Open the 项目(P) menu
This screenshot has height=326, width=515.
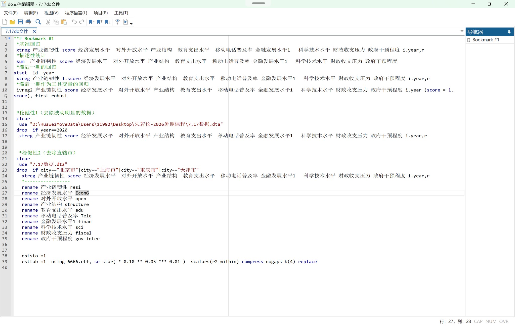pyautogui.click(x=101, y=13)
